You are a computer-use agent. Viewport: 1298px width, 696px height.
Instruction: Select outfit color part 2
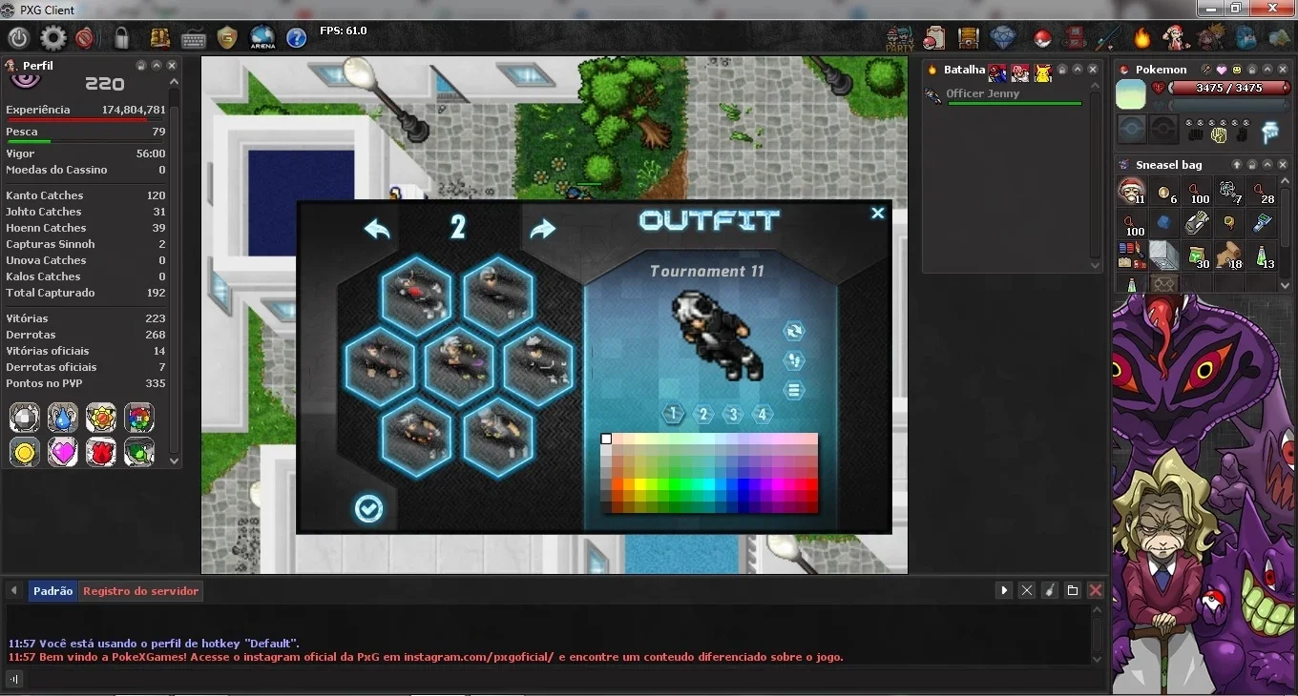coord(703,414)
